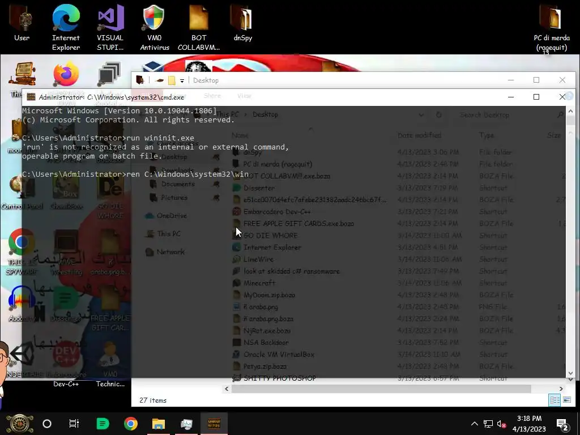This screenshot has width=580, height=435.
Task: Click the Unity desktop icon
Action: click(x=22, y=355)
